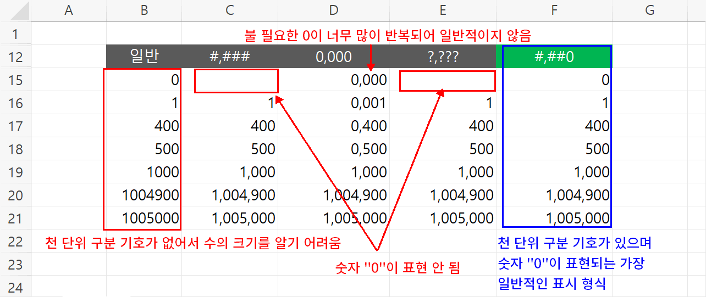Select cell E16 containing 1
Screen dimensions: 706x297
(443, 103)
